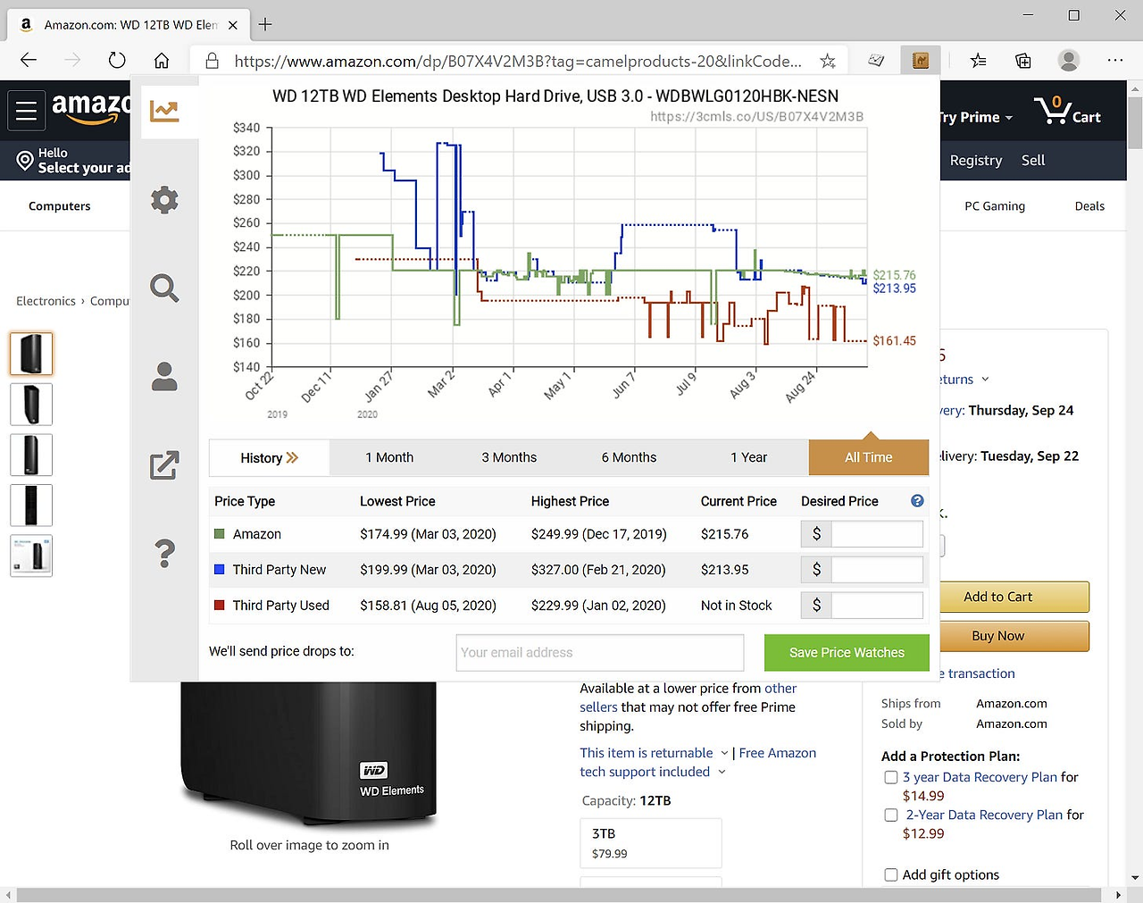
Task: Open the Camelizer account icon
Action: point(164,376)
